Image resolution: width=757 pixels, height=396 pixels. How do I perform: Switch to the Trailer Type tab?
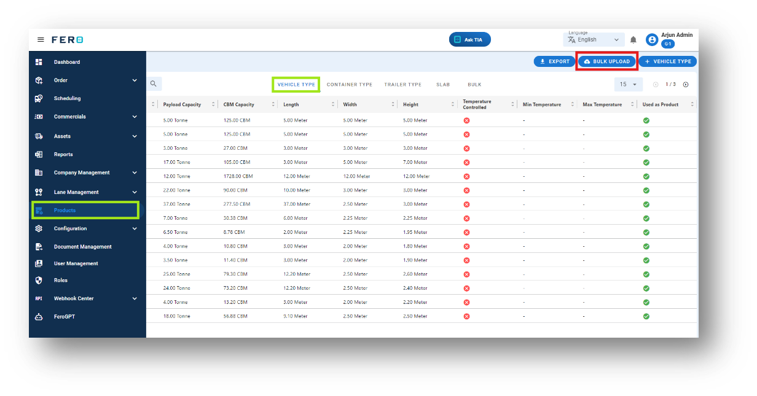coord(403,85)
